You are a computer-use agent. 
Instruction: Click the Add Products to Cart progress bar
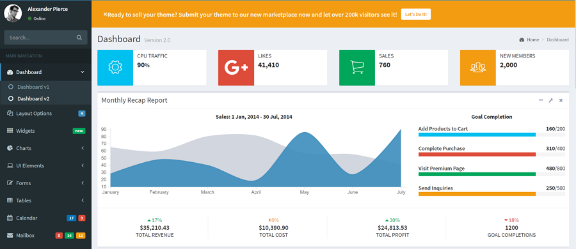(x=492, y=135)
